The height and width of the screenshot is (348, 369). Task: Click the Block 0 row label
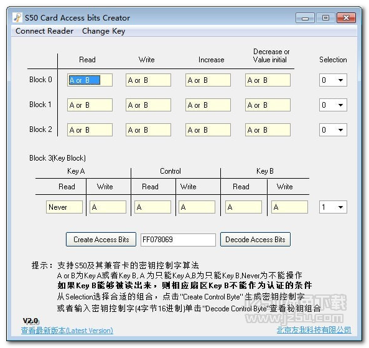(40, 80)
